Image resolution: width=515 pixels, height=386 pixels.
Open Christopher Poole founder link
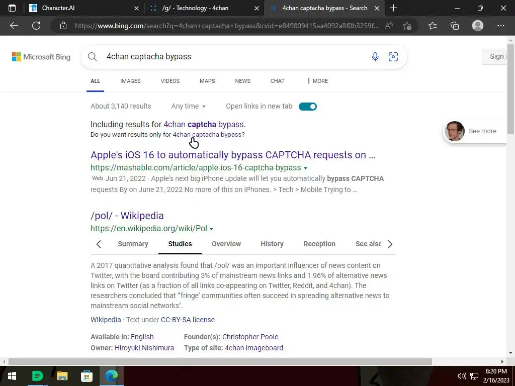point(250,337)
